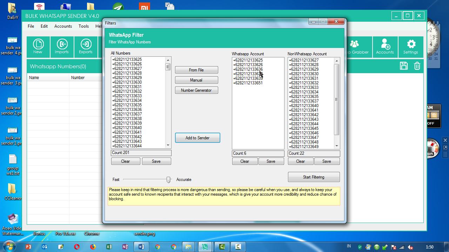Select +6282112133644 in All Numbers list
The image size is (449, 252).
pyautogui.click(x=127, y=146)
